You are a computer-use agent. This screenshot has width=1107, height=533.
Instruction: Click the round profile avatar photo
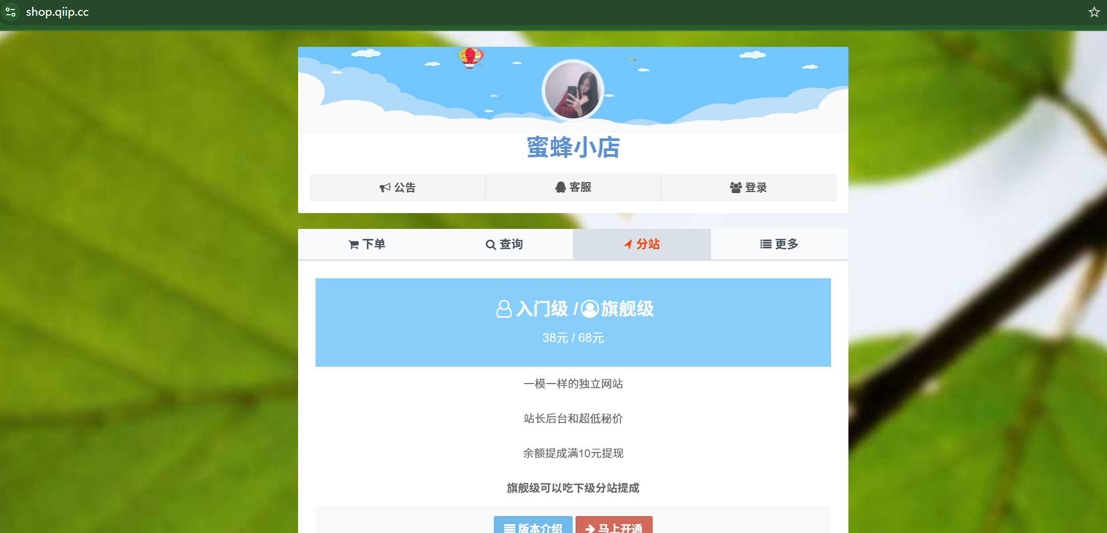[x=573, y=90]
